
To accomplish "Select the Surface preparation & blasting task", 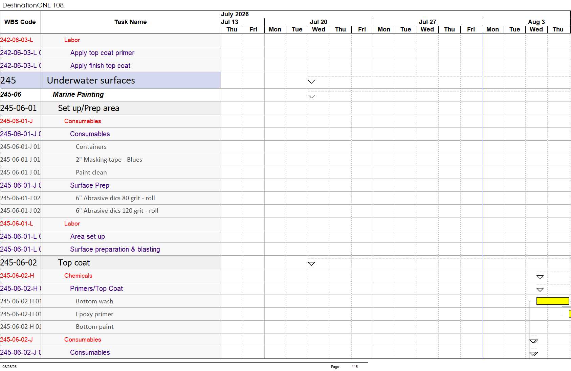I will click(115, 249).
